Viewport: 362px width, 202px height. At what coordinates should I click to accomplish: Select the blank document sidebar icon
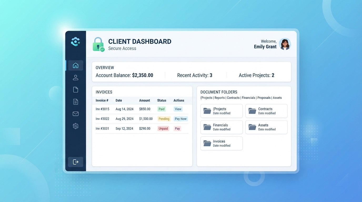(x=76, y=90)
